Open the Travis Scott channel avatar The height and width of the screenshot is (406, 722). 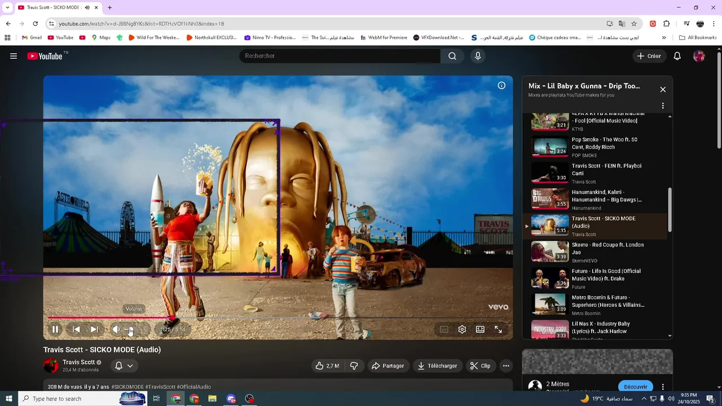tap(51, 365)
